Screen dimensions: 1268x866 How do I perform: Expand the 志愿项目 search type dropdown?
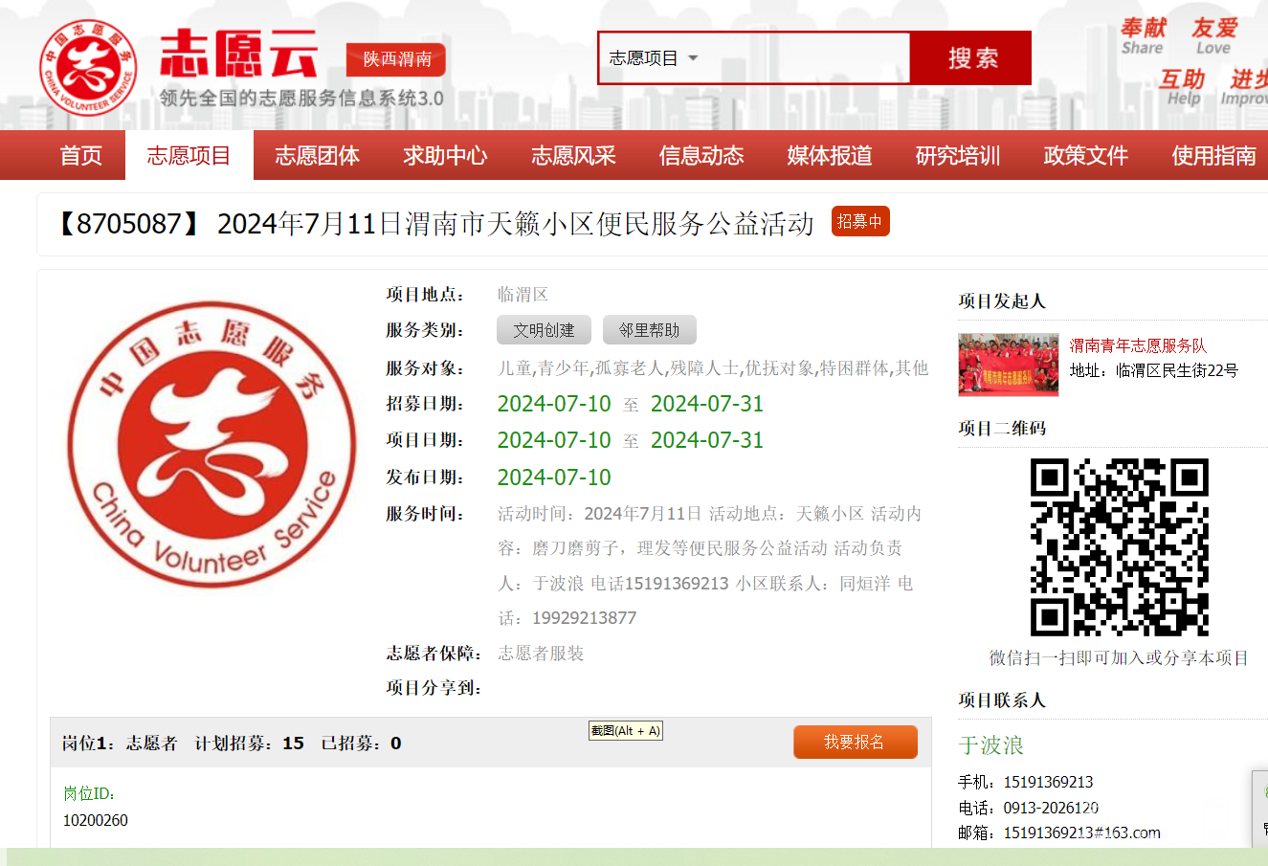[x=654, y=58]
